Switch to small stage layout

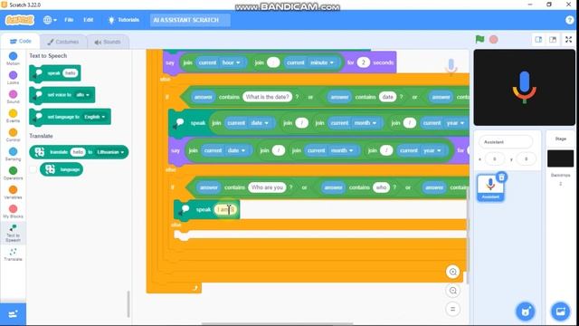coord(538,40)
